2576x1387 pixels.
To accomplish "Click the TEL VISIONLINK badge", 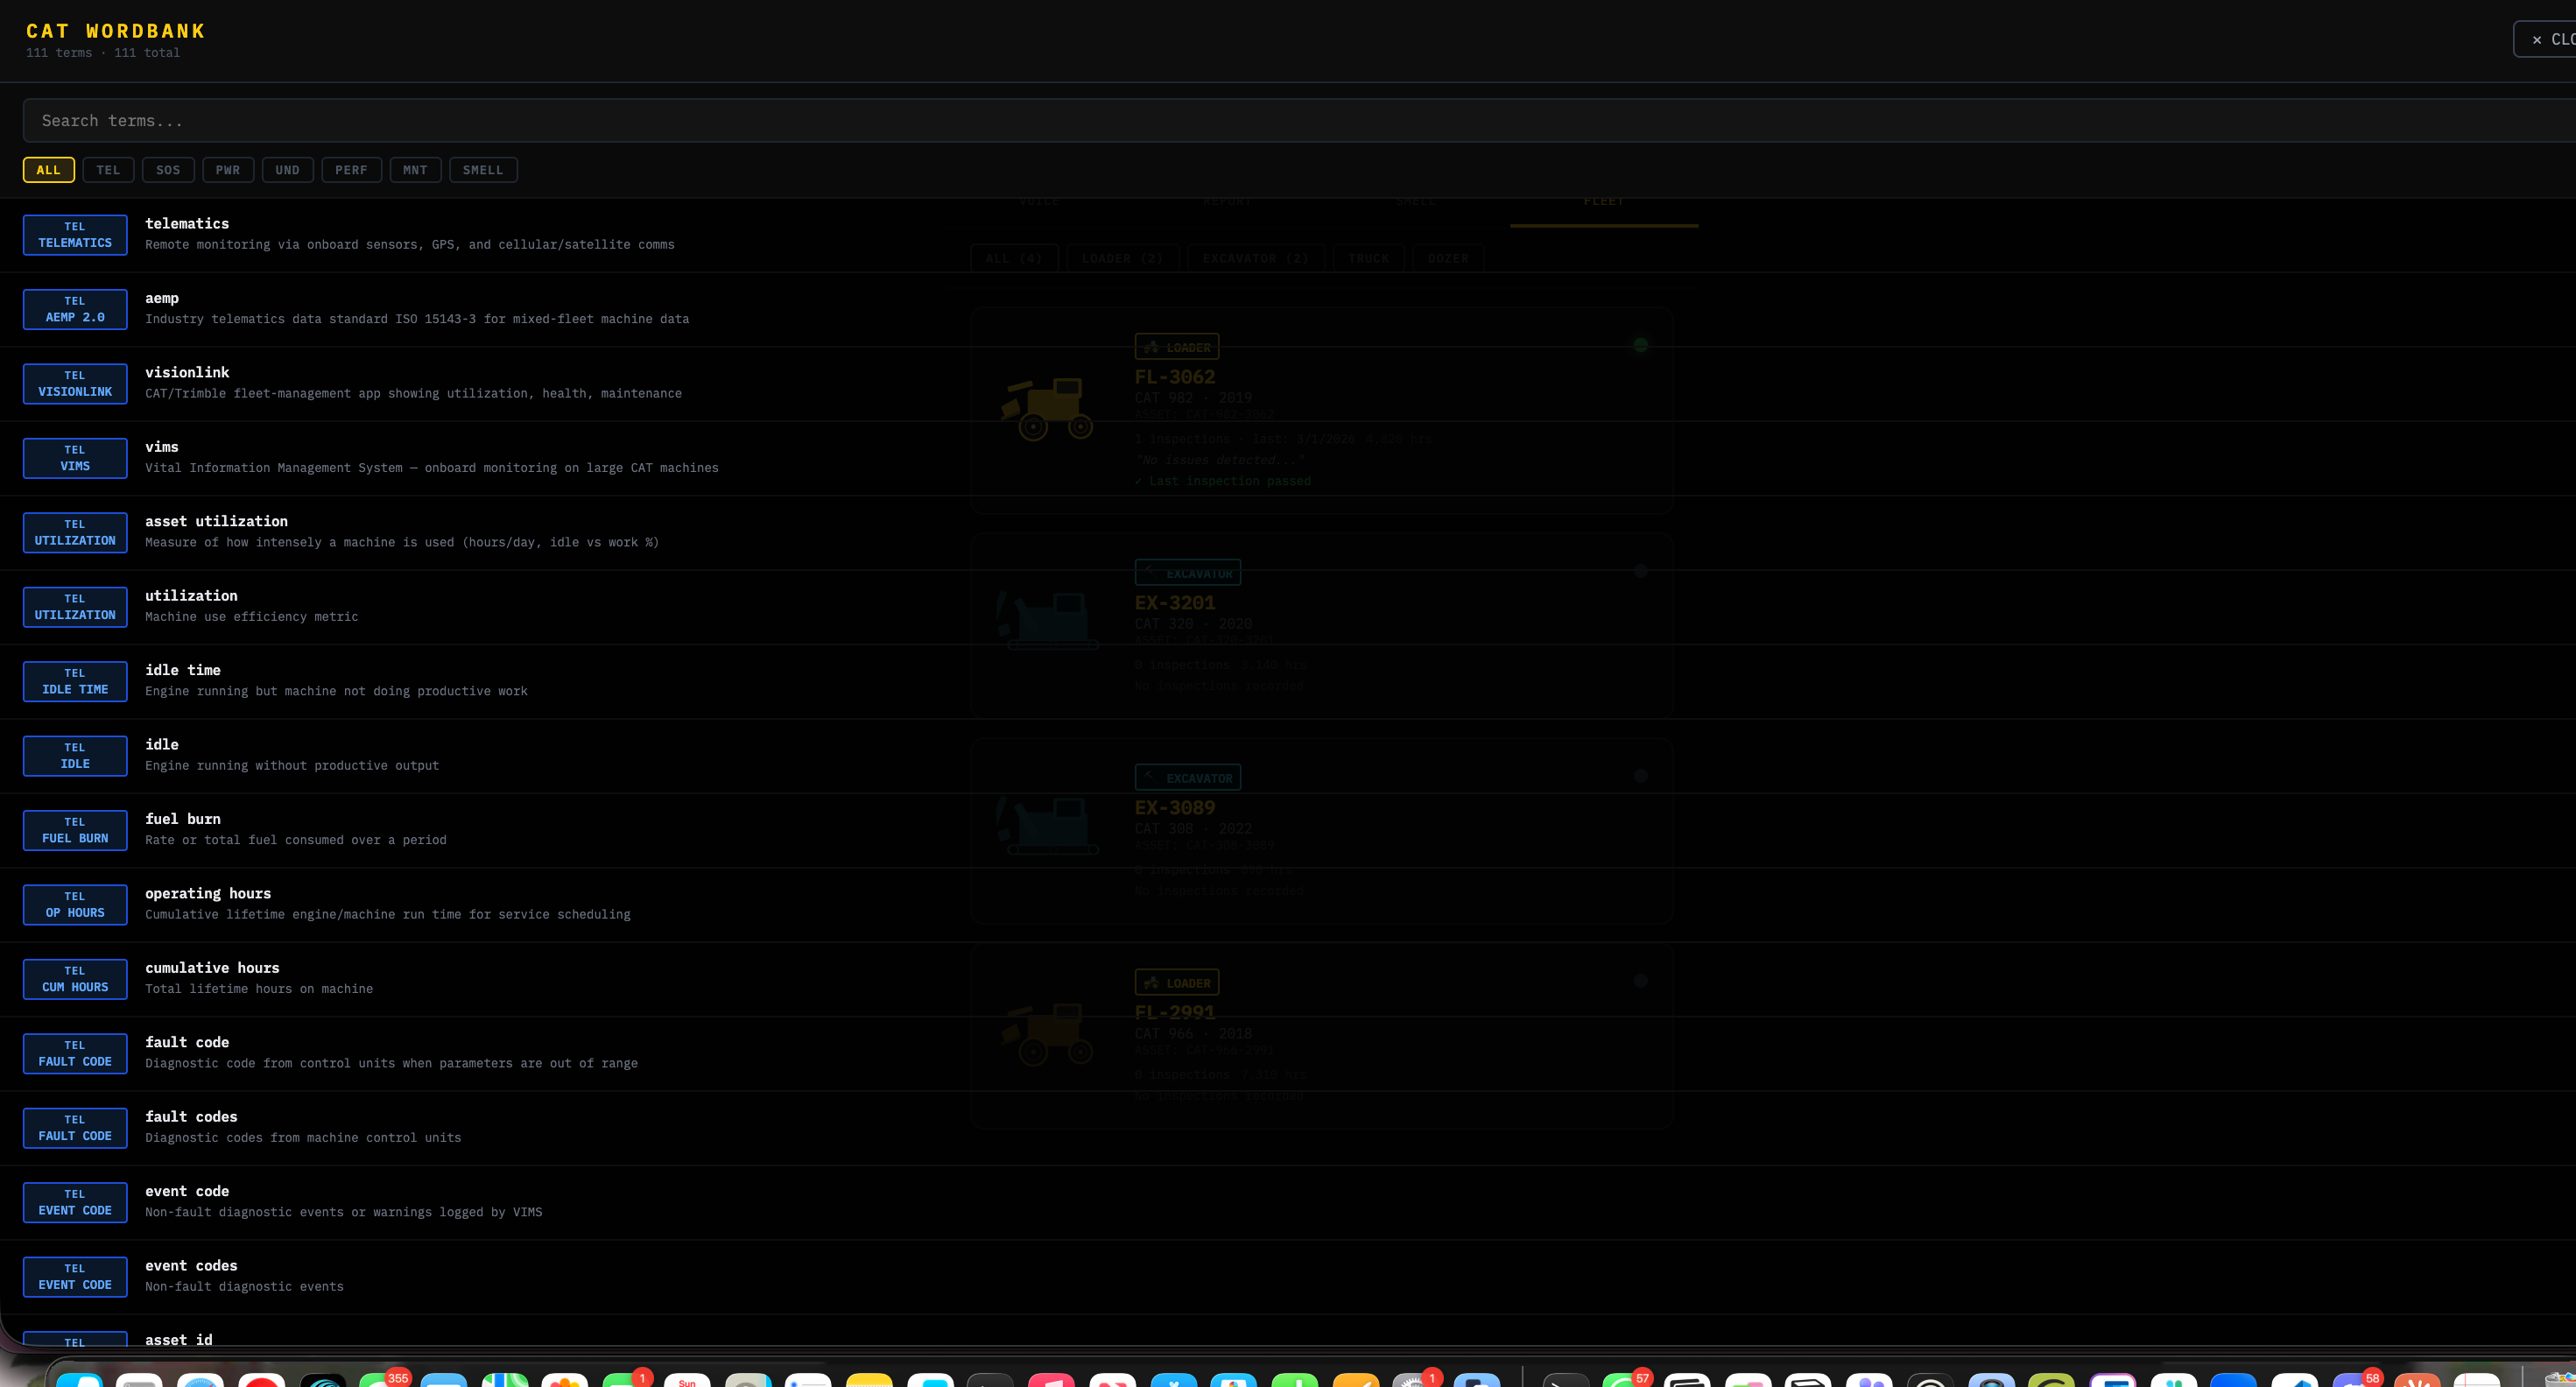I will click(x=75, y=384).
